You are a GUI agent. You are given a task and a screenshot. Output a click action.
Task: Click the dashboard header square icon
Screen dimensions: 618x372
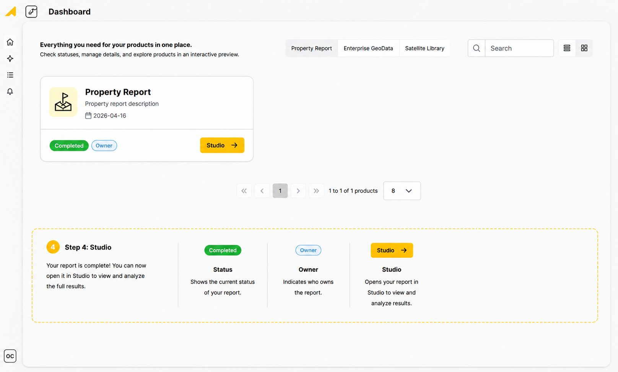click(31, 11)
